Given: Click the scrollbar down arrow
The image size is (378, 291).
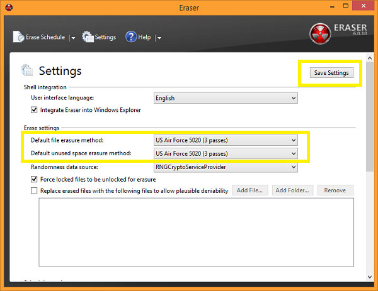Looking at the screenshot, I should 370,277.
